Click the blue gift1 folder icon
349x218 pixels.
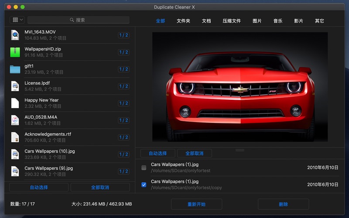tap(15, 69)
